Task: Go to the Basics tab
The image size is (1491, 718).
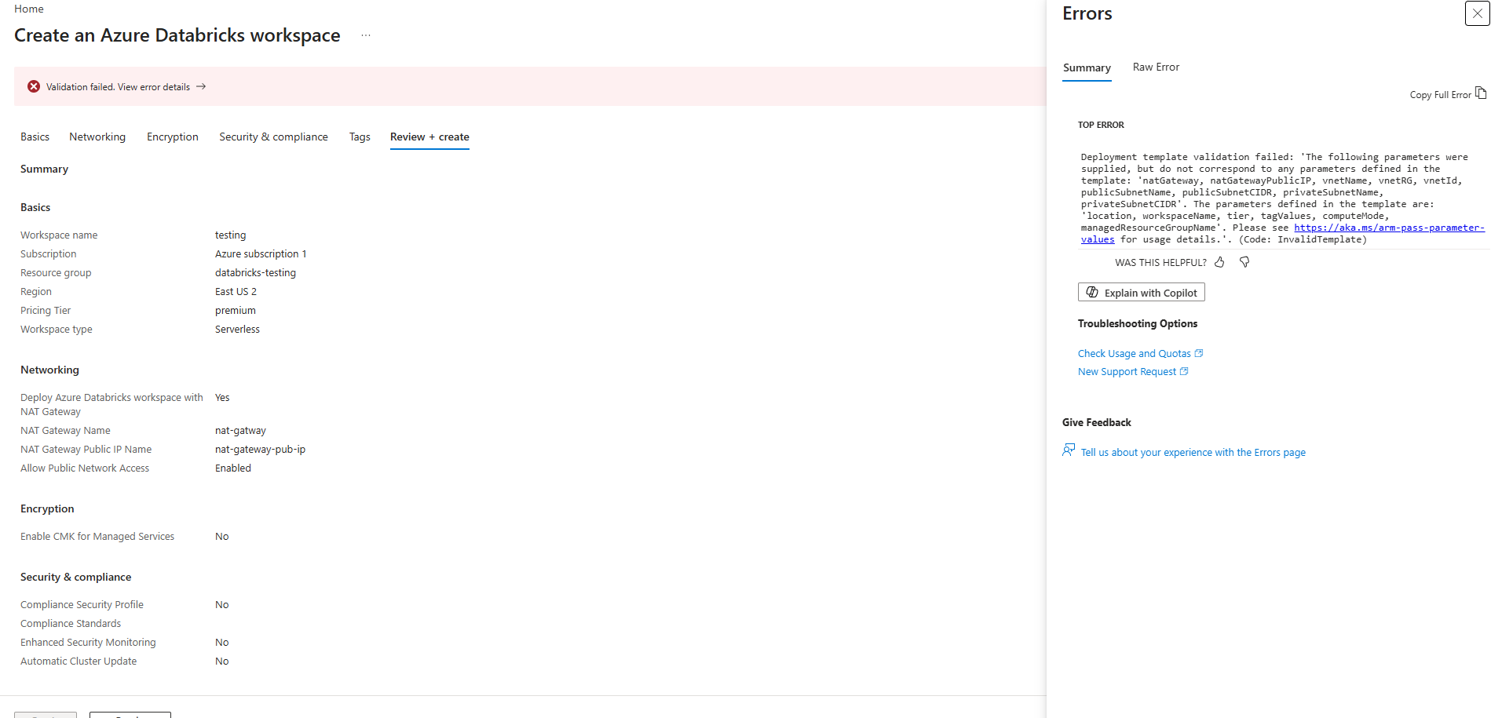Action: click(x=35, y=137)
